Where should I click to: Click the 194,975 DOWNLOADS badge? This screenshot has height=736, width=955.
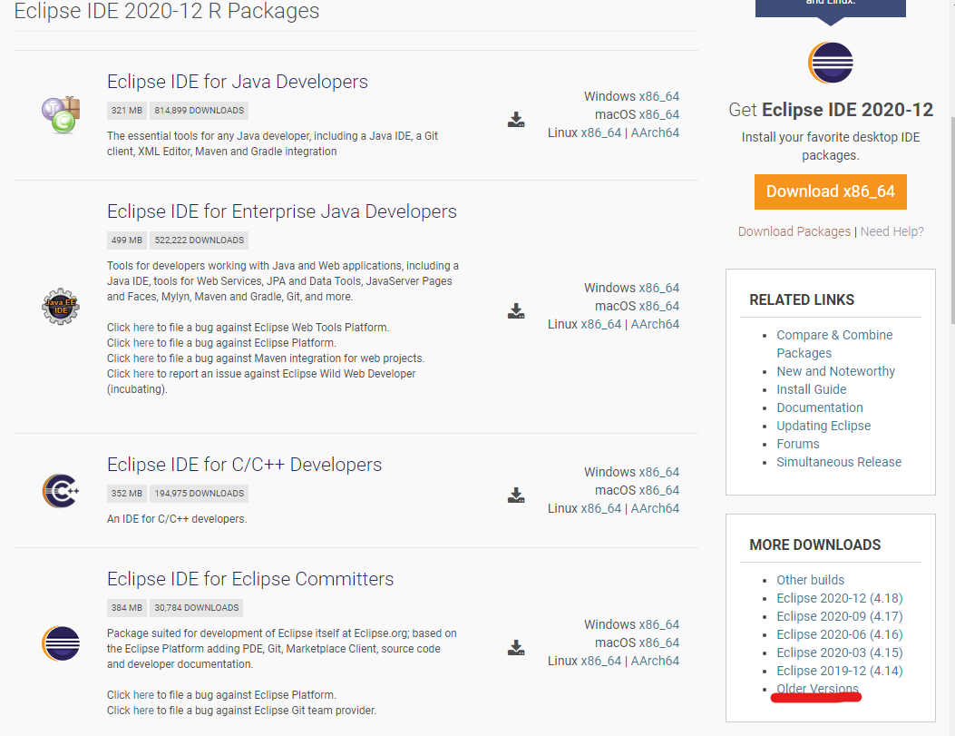pyautogui.click(x=200, y=494)
